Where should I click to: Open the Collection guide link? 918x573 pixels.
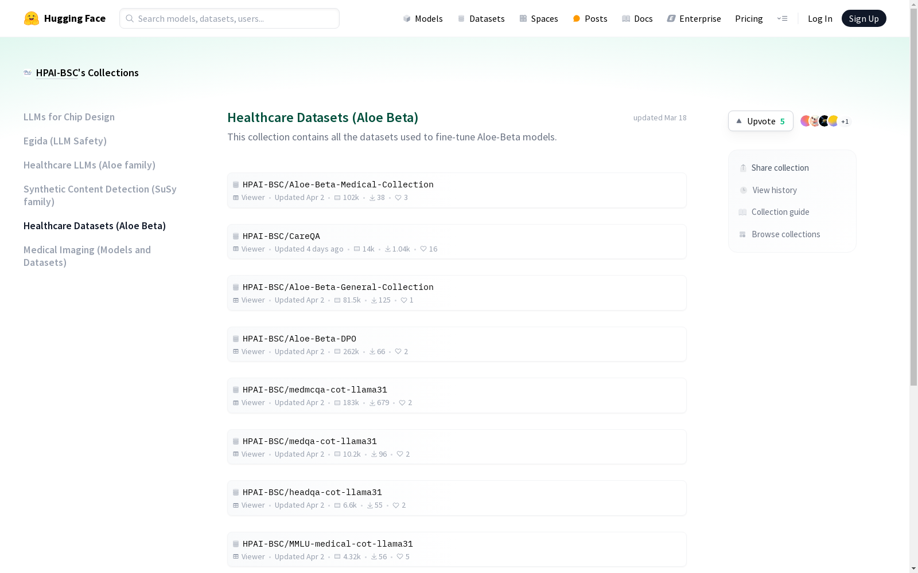(774, 212)
